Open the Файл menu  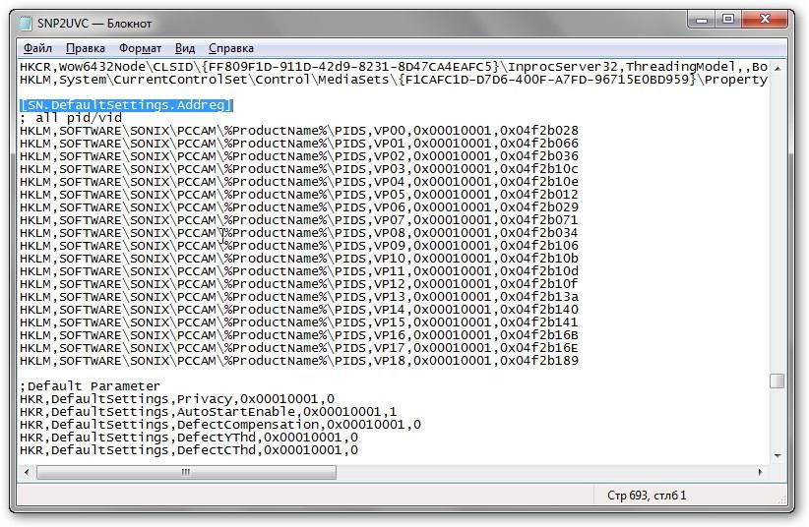click(38, 48)
